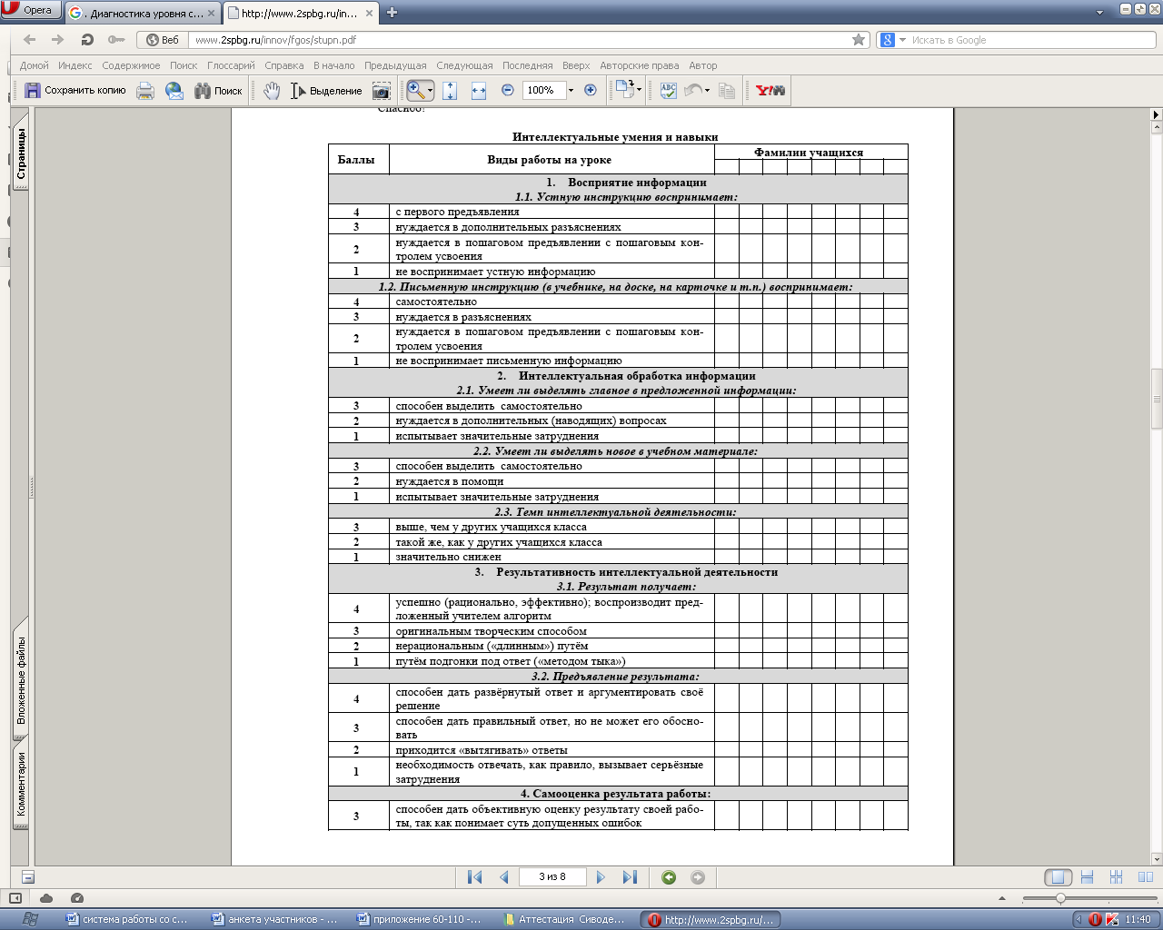Click the fit page height icon

[x=450, y=90]
